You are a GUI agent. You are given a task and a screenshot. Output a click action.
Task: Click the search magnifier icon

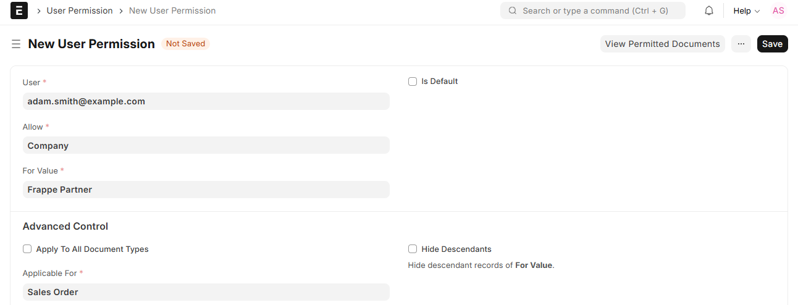tap(513, 10)
